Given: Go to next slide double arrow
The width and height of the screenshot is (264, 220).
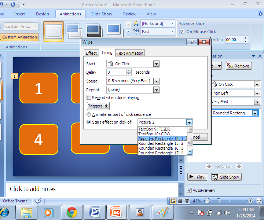Looking at the screenshot, I should pos(181,173).
